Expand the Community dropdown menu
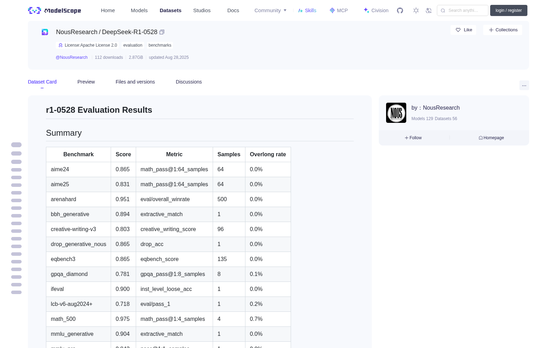Screen dimensions: 557x348 pos(270,10)
